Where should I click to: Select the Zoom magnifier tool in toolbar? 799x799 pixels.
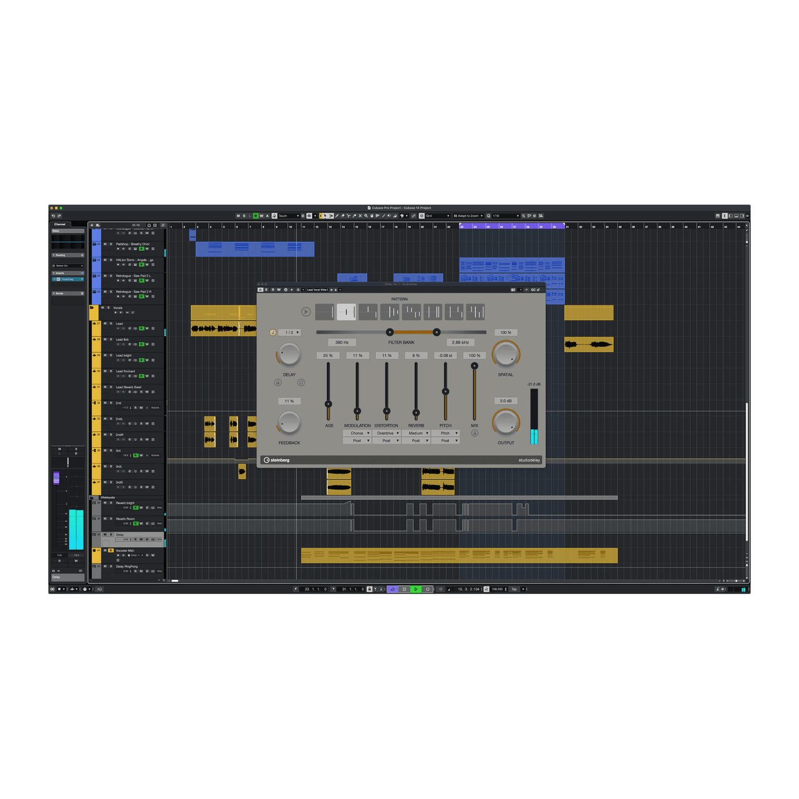pos(366,216)
